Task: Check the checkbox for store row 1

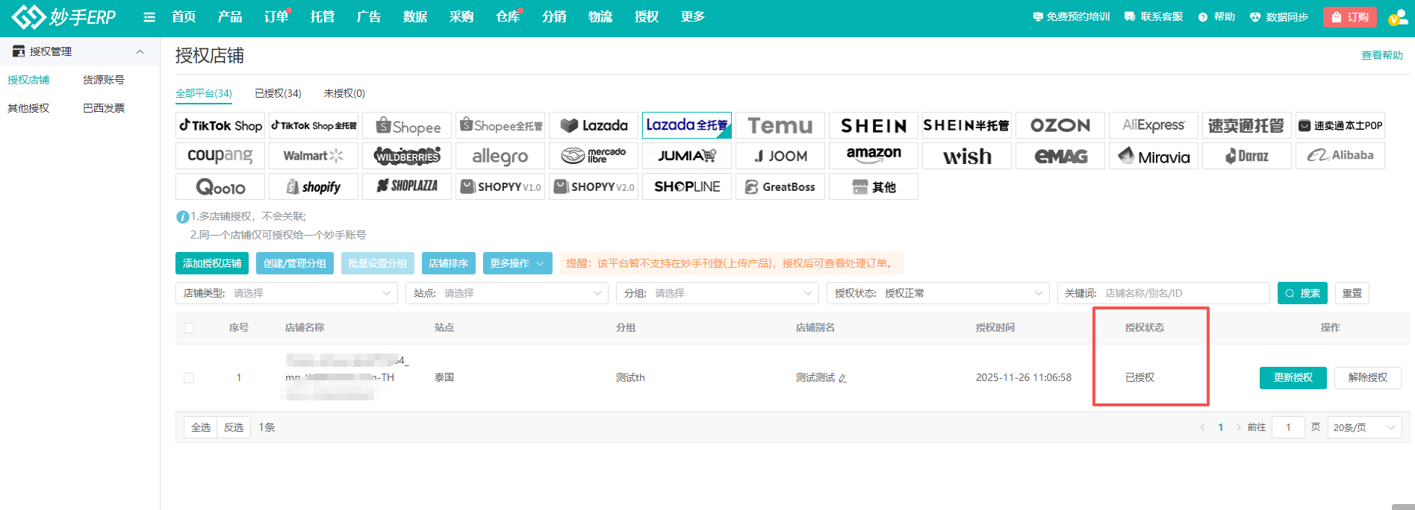Action: coord(189,378)
